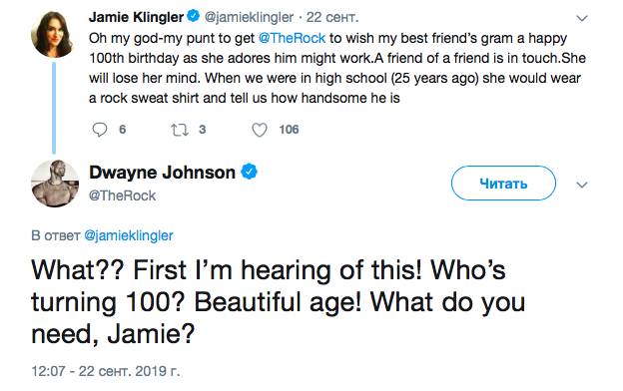Click the @TheRock handle under Dwayne Johnson
The width and height of the screenshot is (623, 391).
click(x=123, y=195)
